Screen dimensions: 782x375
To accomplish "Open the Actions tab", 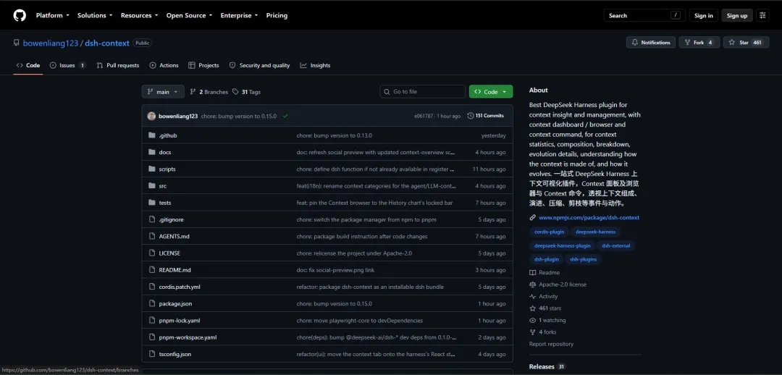I will (x=164, y=65).
